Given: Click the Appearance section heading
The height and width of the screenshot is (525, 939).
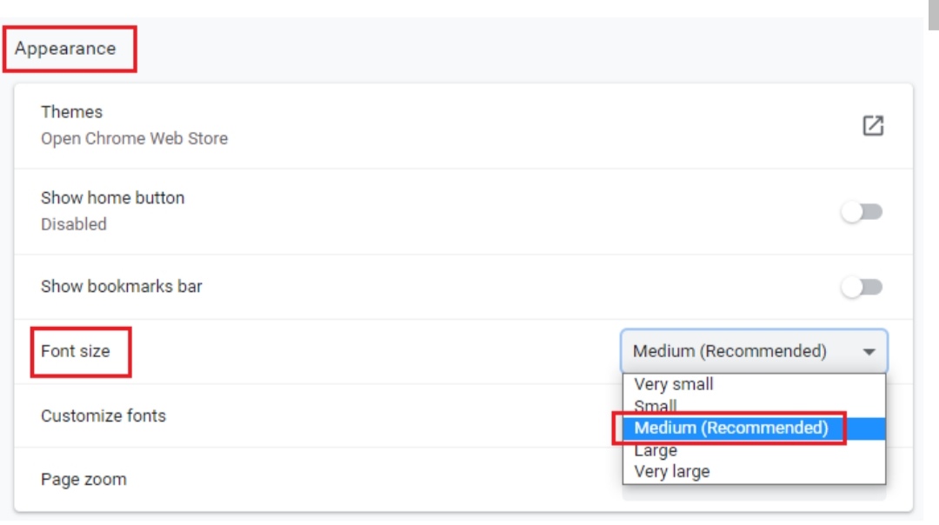Looking at the screenshot, I should [x=65, y=49].
